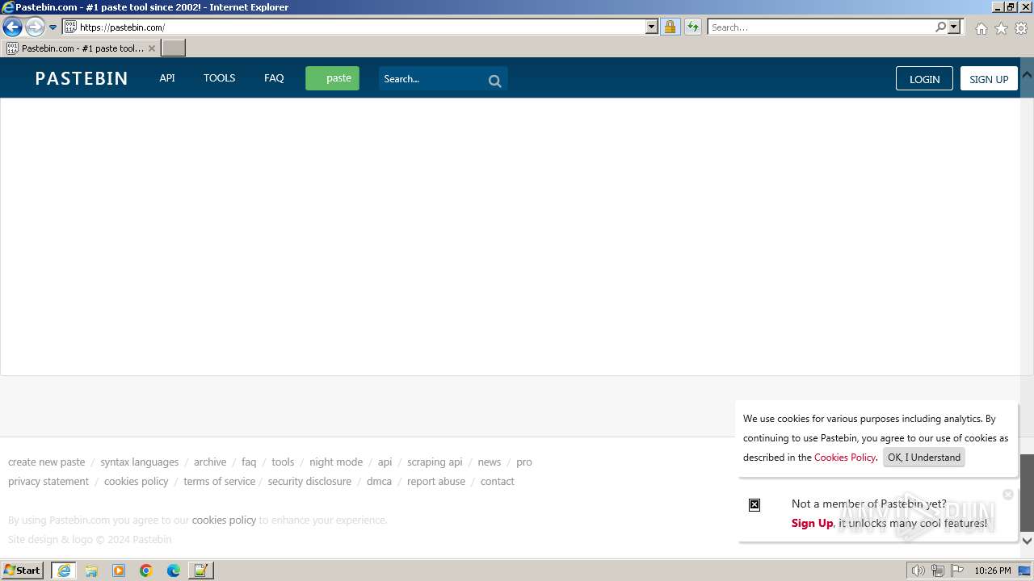This screenshot has height=581, width=1034.
Task: Launch Google Chrome from taskbar
Action: pyautogui.click(x=146, y=571)
